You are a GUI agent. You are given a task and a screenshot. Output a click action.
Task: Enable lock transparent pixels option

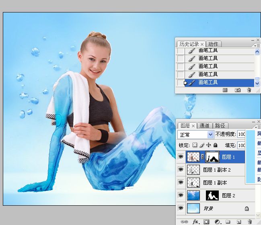pyautogui.click(x=195, y=145)
